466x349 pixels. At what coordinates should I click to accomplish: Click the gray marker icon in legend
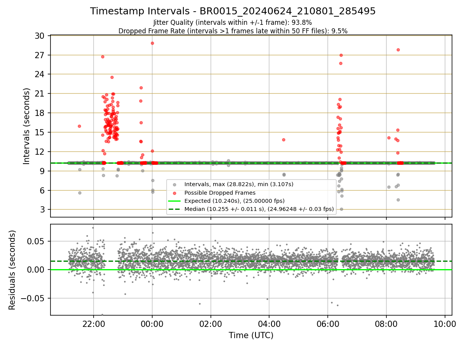pyautogui.click(x=174, y=185)
